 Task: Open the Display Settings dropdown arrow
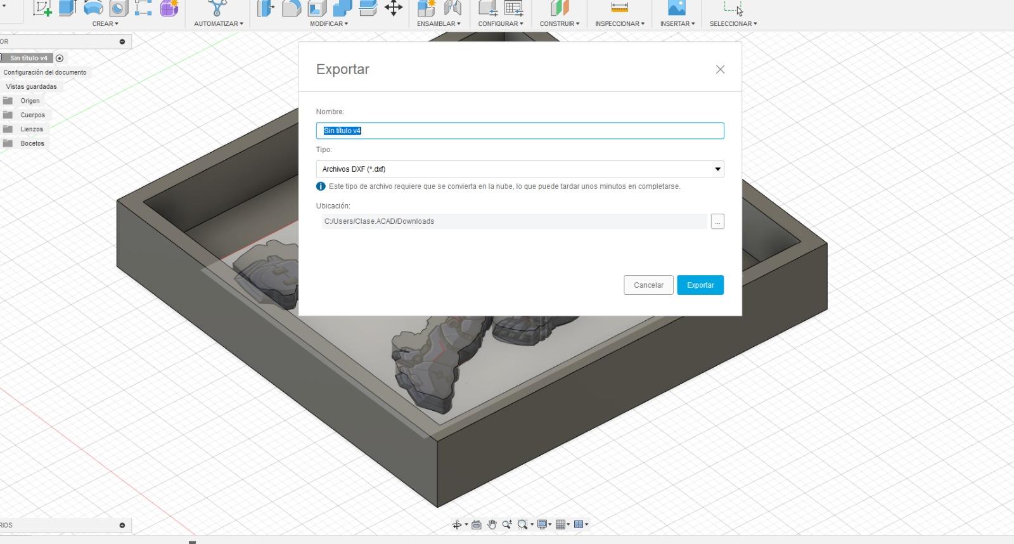550,524
